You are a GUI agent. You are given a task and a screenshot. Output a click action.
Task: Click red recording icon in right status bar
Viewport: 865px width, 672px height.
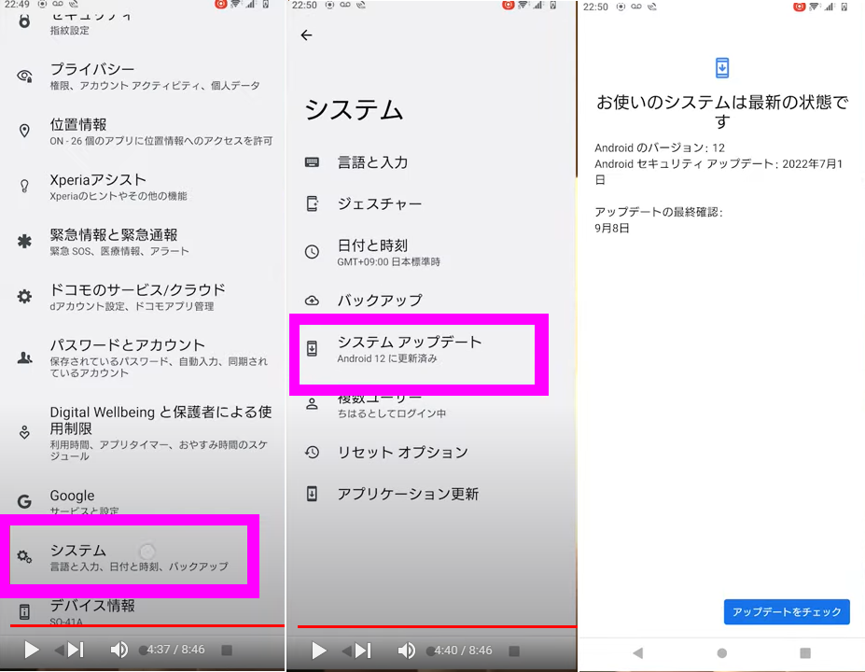click(x=799, y=7)
